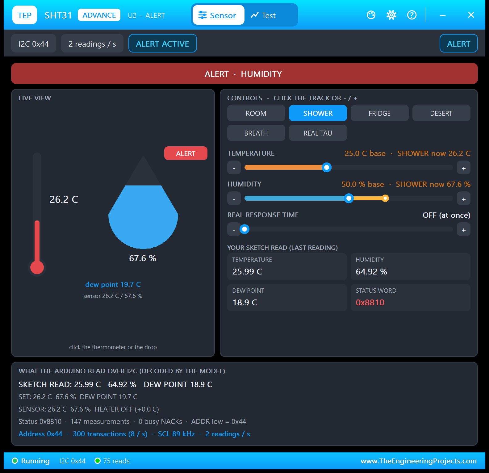Screen dimensions: 489x473
Task: Select the FRIDGE preset
Action: (380, 113)
